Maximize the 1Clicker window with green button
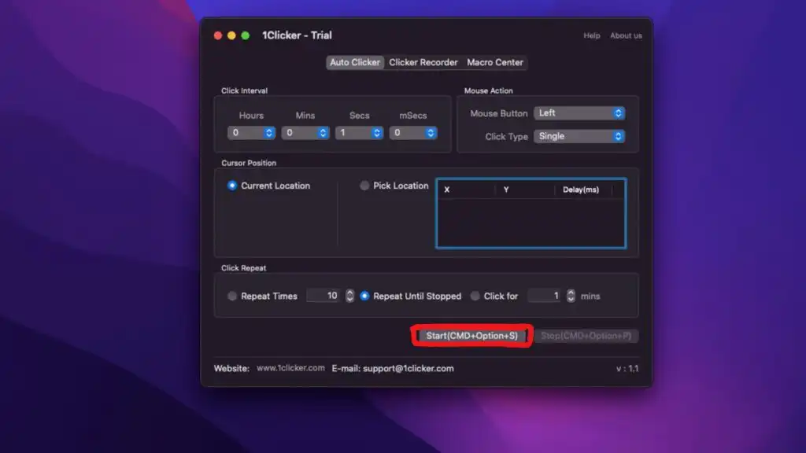 pyautogui.click(x=246, y=35)
